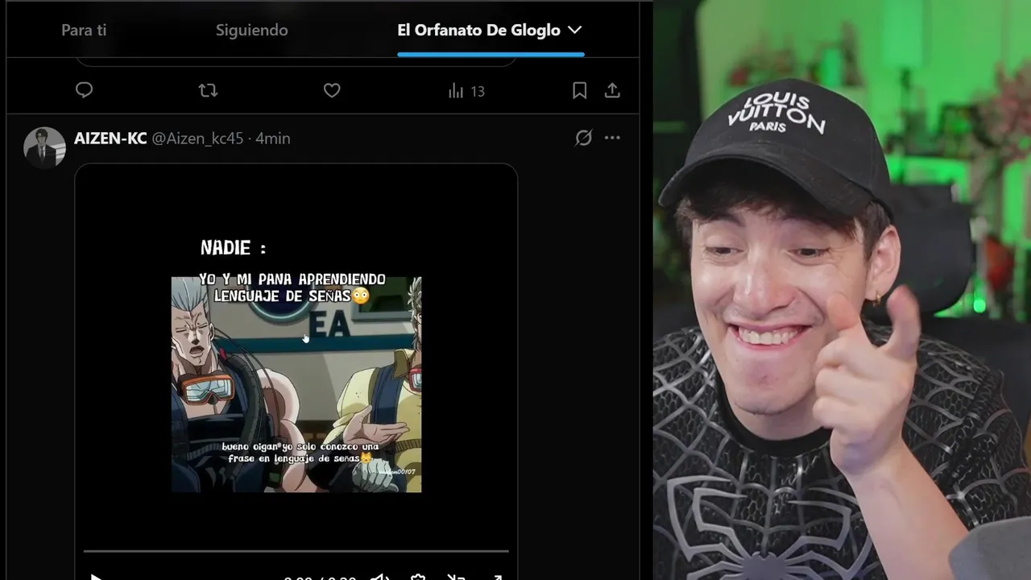
Task: Reply using the comment bubble icon
Action: tap(84, 90)
